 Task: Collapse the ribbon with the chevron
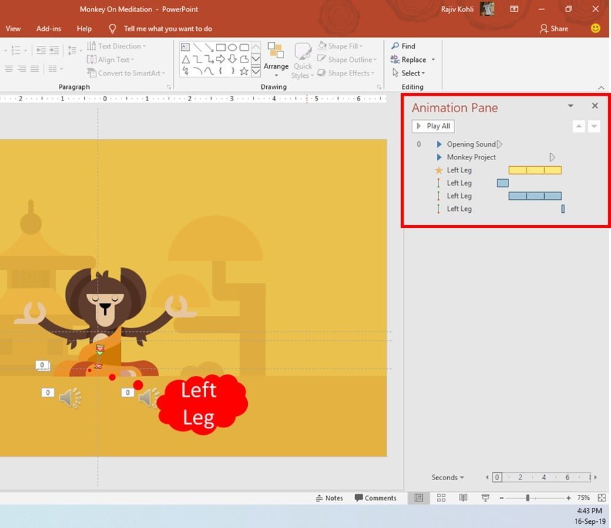point(601,88)
